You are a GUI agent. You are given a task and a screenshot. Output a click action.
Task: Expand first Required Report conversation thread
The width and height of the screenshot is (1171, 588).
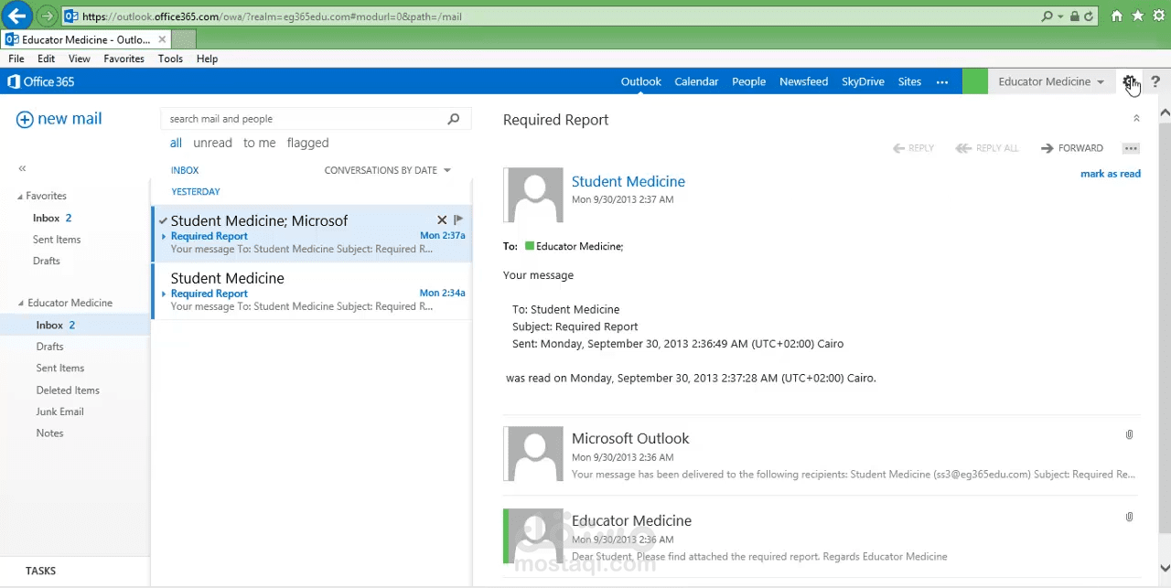click(165, 236)
